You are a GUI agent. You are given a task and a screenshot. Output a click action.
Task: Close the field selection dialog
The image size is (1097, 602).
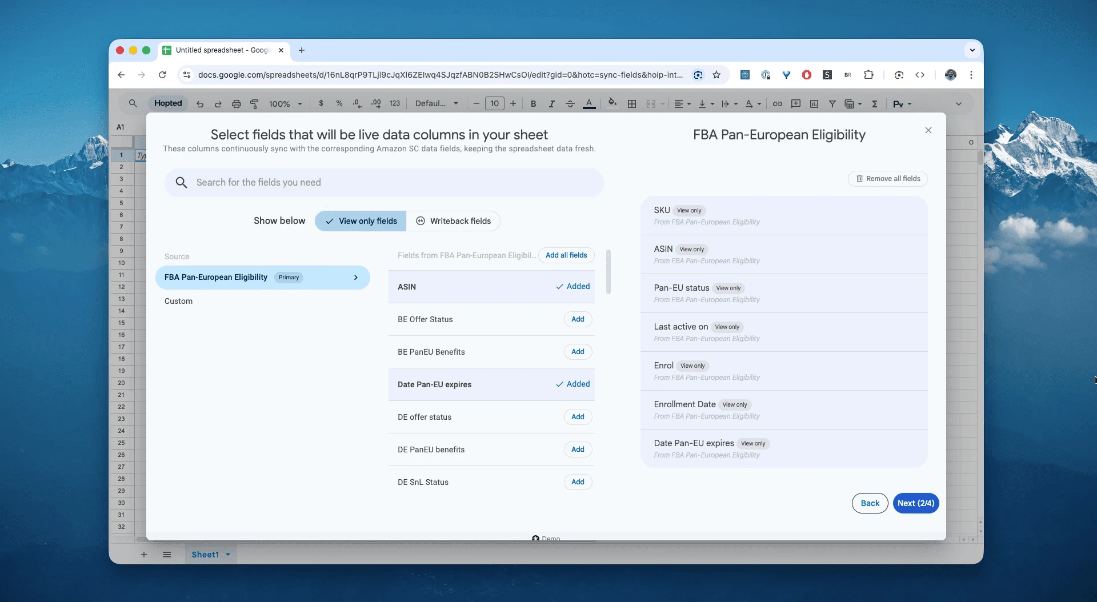click(x=928, y=130)
